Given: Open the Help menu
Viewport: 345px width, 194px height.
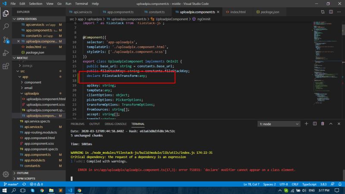Looking at the screenshot, I should [x=95, y=4].
